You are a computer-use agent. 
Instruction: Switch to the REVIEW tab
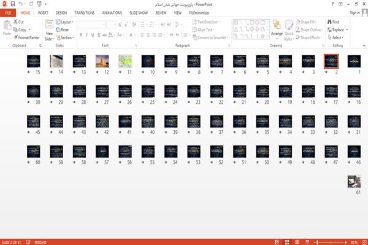[161, 13]
